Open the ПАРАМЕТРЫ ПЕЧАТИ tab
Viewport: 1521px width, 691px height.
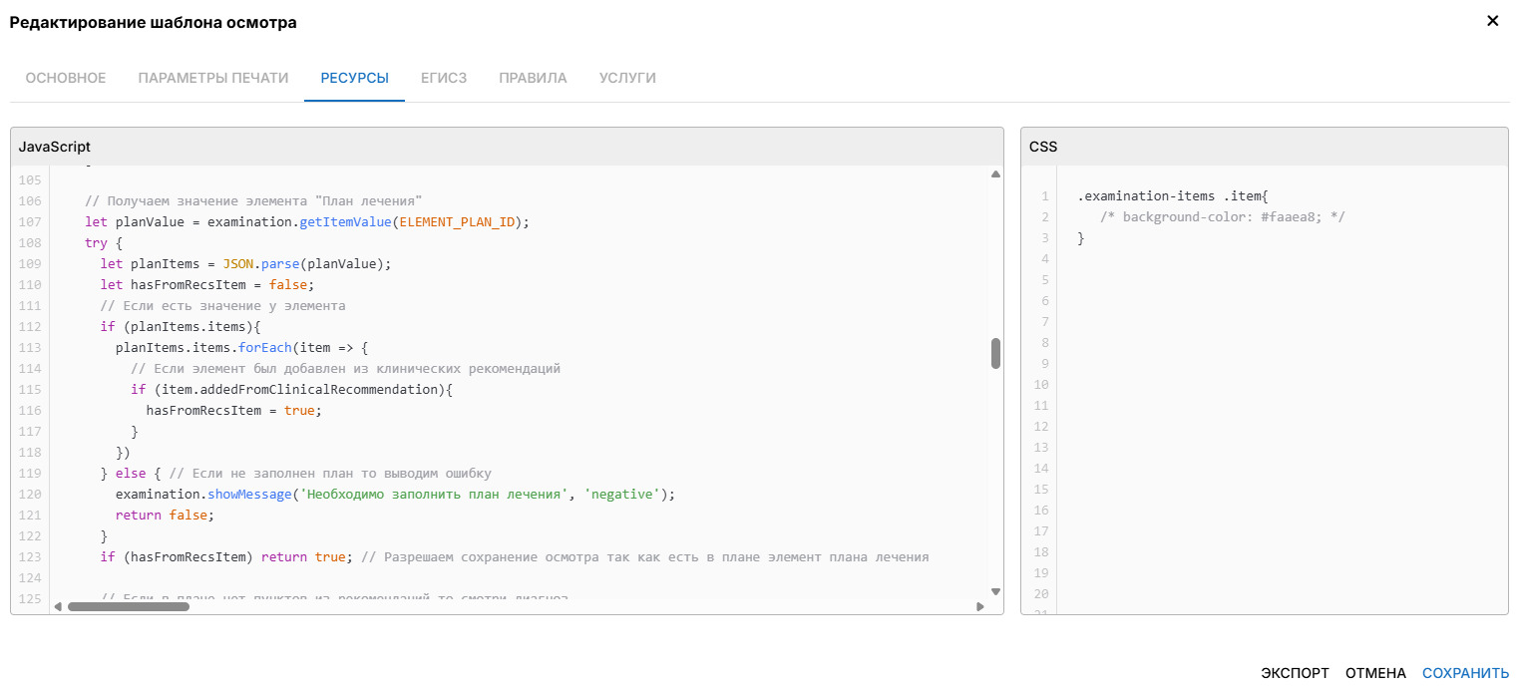[213, 78]
